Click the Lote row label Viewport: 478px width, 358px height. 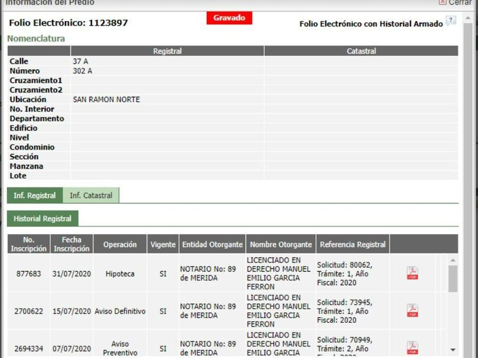coord(18,176)
